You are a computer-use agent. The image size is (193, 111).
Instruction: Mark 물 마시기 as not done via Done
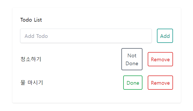[133, 83]
